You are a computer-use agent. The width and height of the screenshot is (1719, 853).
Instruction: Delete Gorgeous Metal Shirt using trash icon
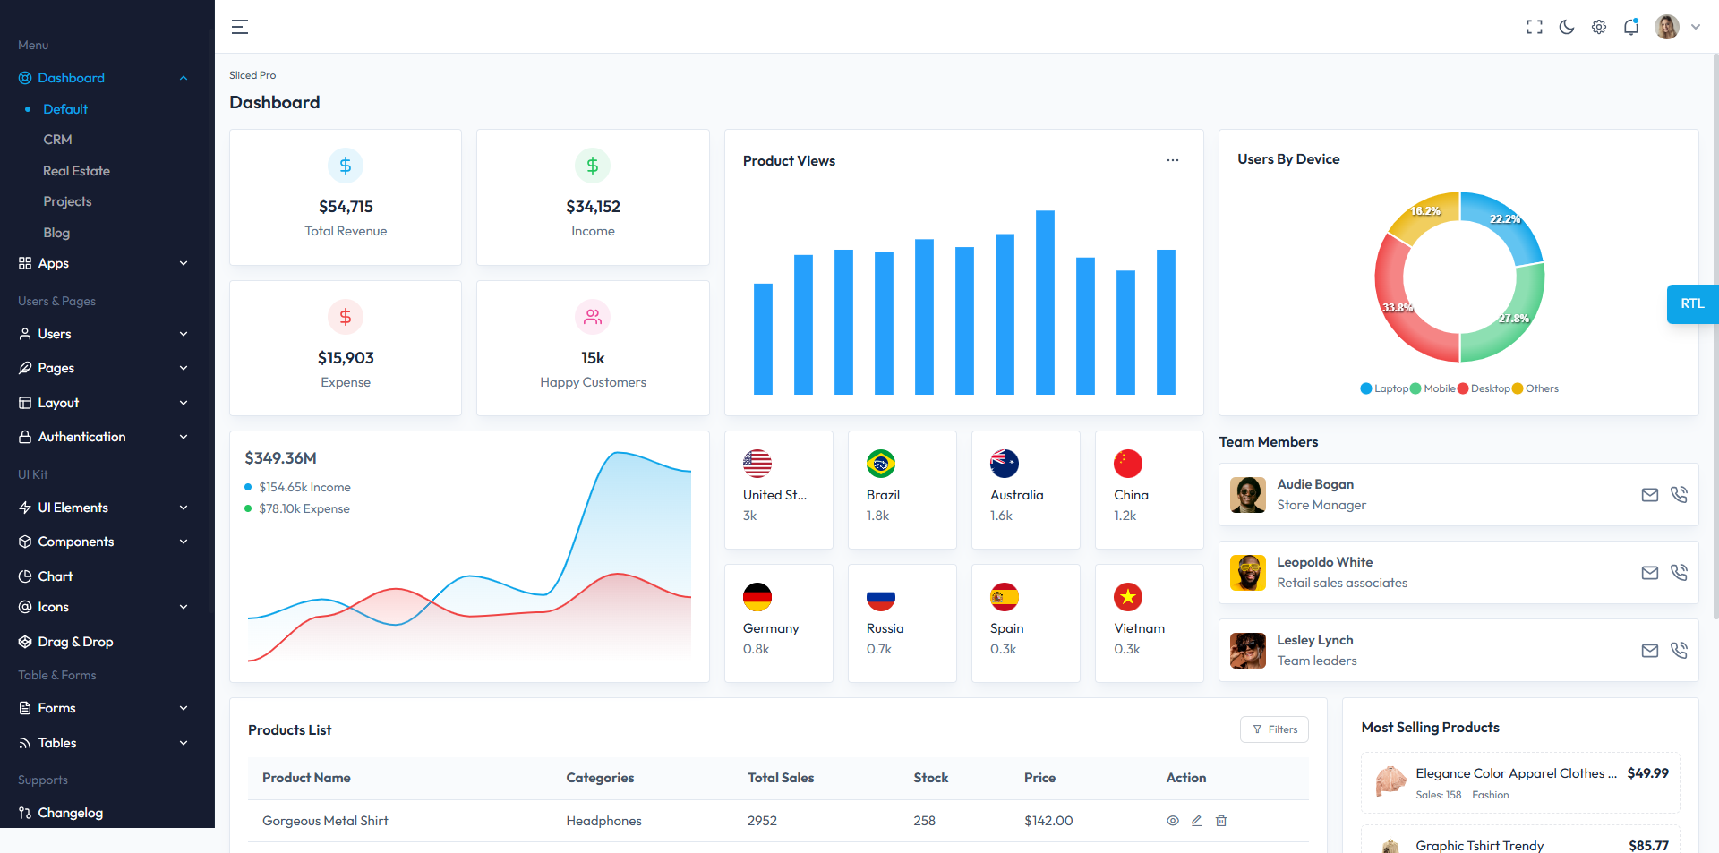[x=1221, y=821]
